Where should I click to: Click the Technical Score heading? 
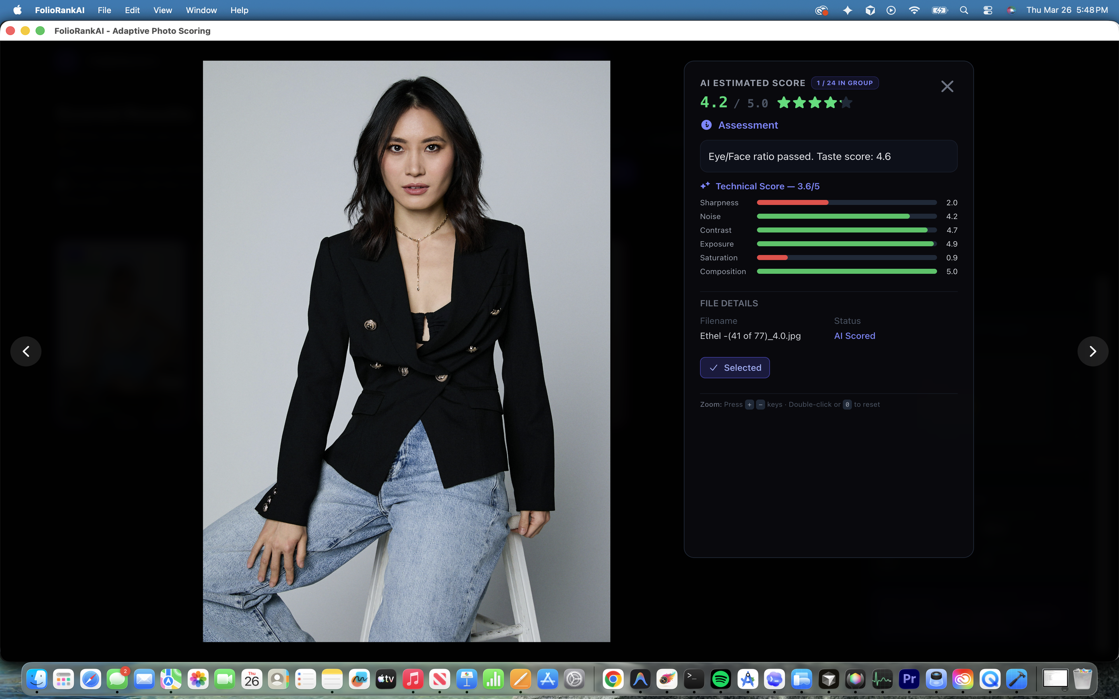point(768,186)
